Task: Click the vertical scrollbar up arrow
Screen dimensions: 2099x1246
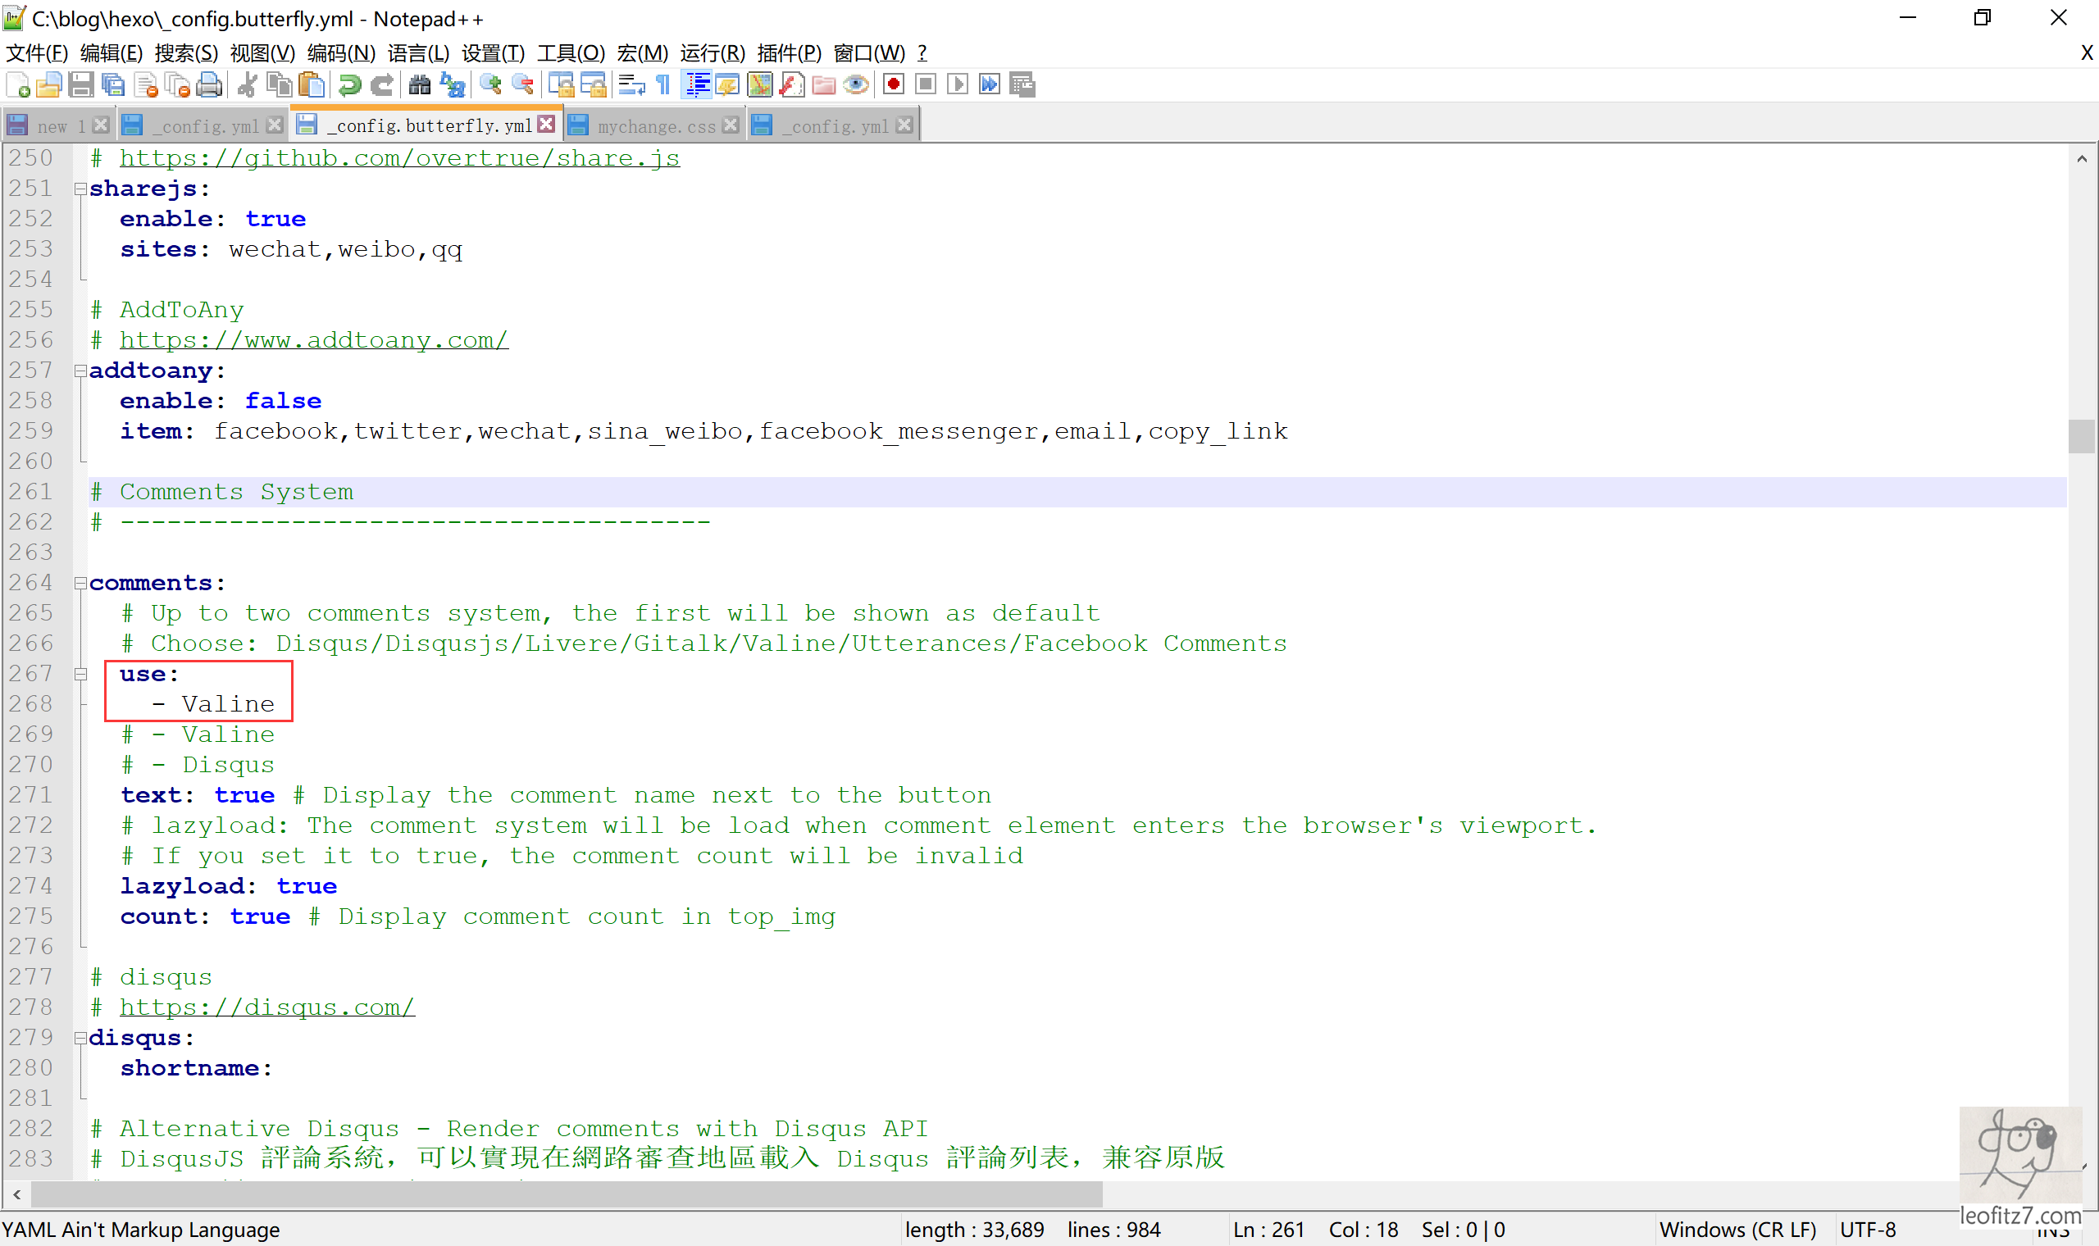Action: pos(2083,158)
